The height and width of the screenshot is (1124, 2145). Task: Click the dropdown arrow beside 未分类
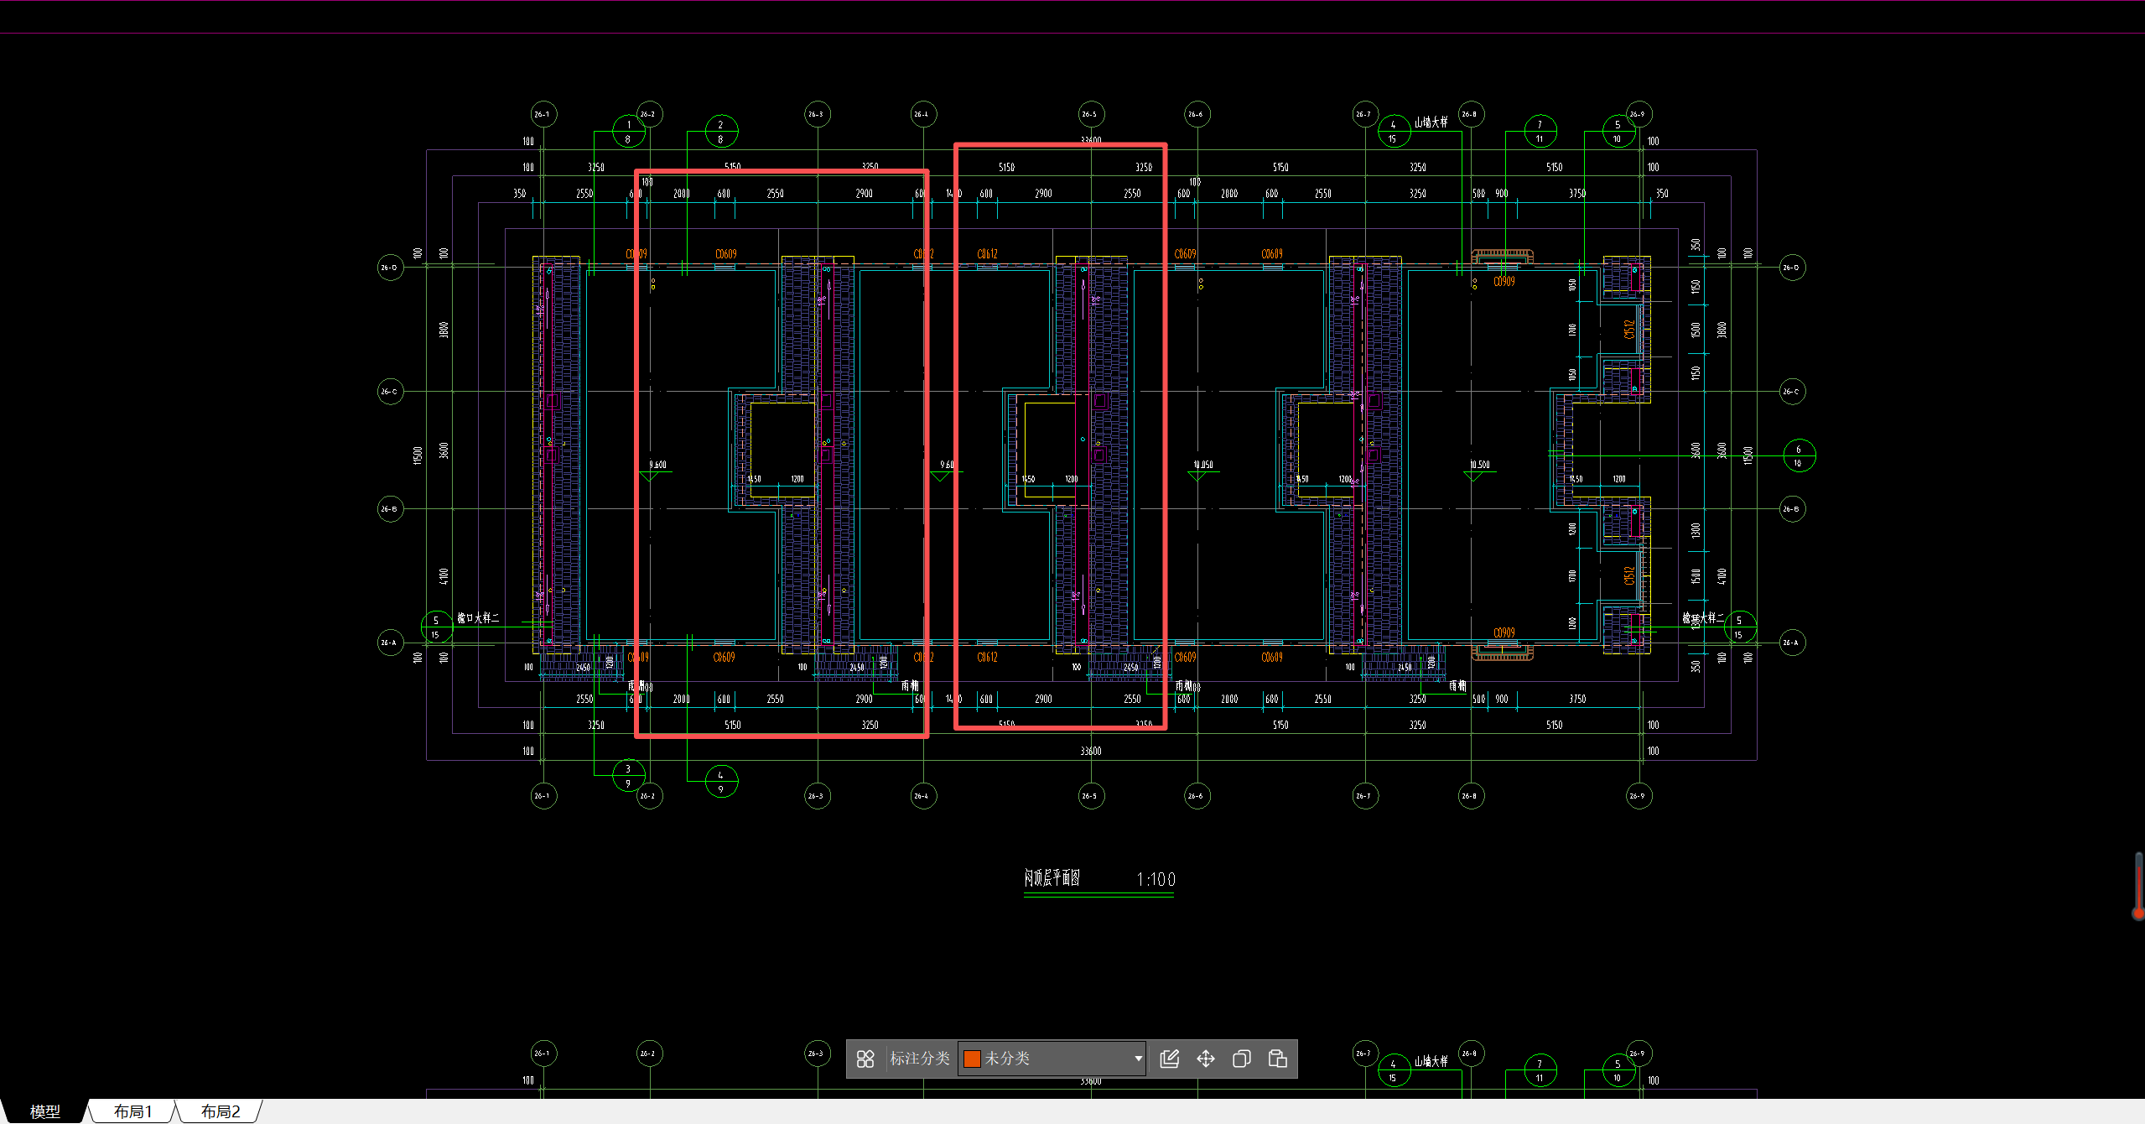(1137, 1059)
